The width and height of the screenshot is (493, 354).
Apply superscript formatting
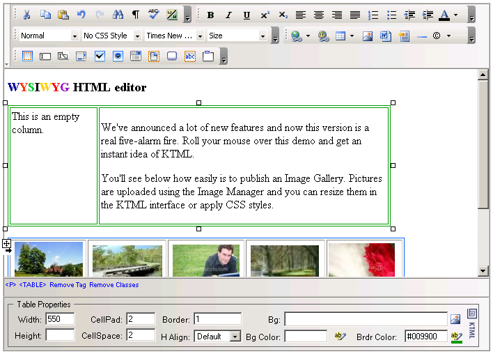point(265,15)
